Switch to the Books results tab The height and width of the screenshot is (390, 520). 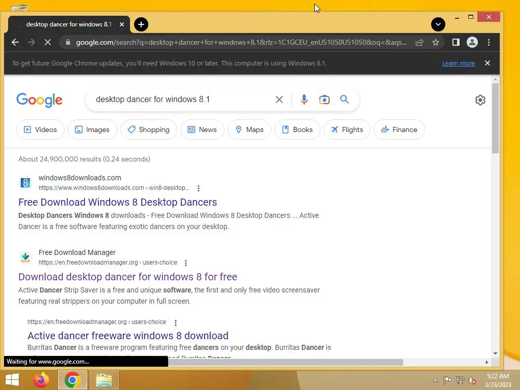point(297,129)
